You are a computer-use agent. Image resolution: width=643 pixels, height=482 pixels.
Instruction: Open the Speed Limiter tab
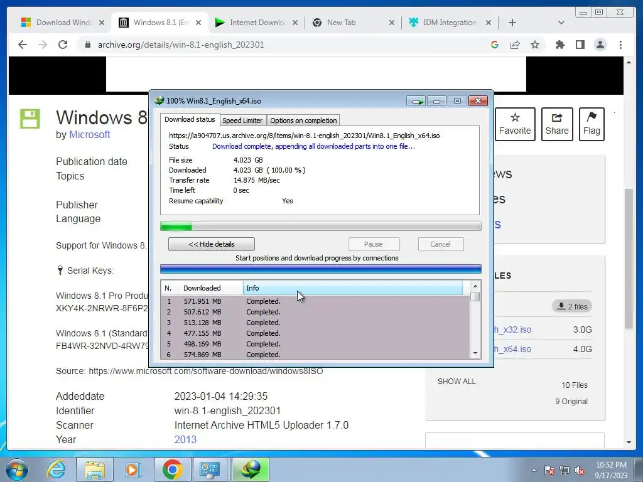pyautogui.click(x=242, y=120)
